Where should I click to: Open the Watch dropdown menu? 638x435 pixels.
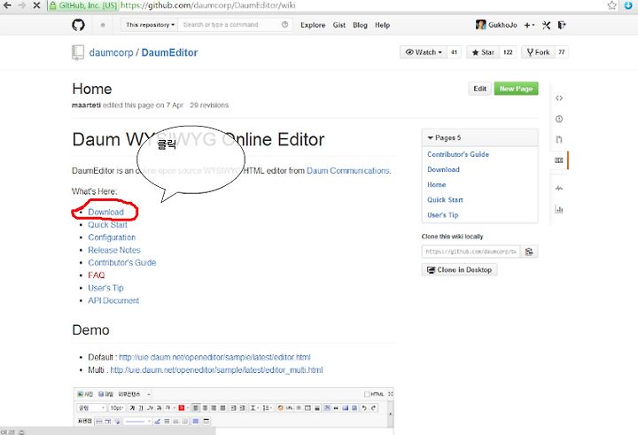tap(424, 52)
